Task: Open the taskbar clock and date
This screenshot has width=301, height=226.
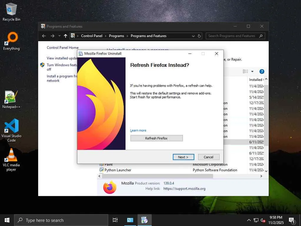Action: pos(276,220)
